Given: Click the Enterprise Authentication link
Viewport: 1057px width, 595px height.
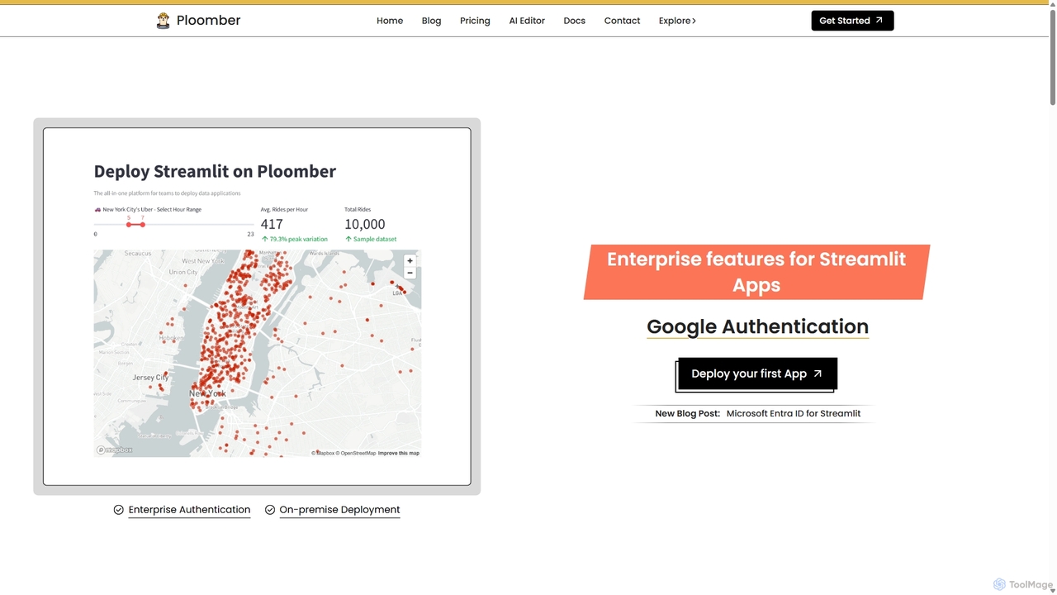Looking at the screenshot, I should pyautogui.click(x=189, y=510).
